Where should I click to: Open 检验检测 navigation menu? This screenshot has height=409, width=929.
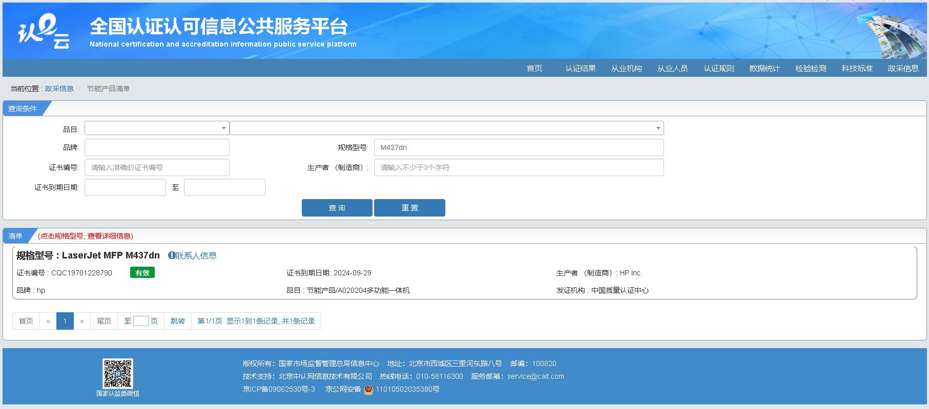tap(811, 69)
